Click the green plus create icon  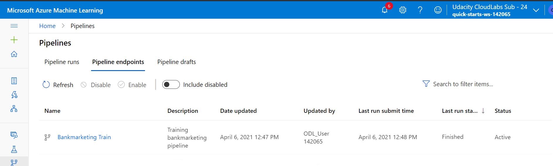[x=14, y=40]
